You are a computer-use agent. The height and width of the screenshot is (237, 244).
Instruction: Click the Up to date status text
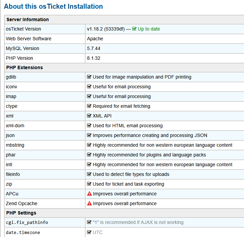(x=149, y=29)
